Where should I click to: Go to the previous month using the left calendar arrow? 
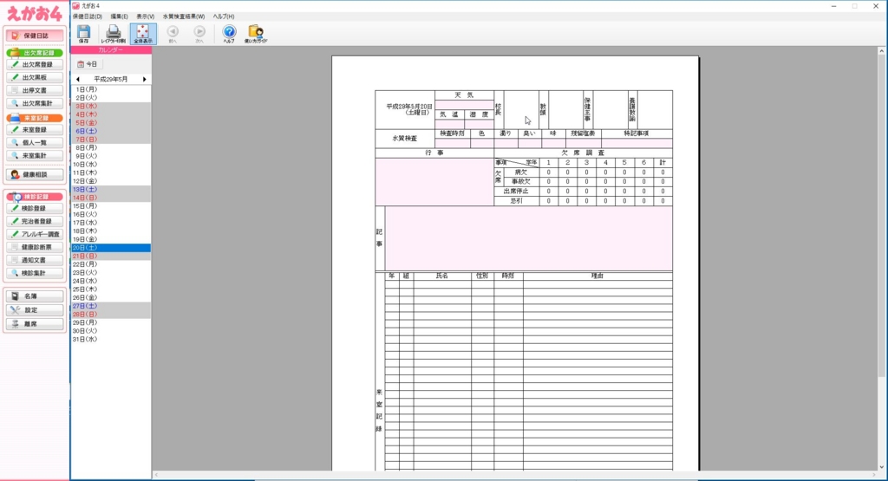77,79
